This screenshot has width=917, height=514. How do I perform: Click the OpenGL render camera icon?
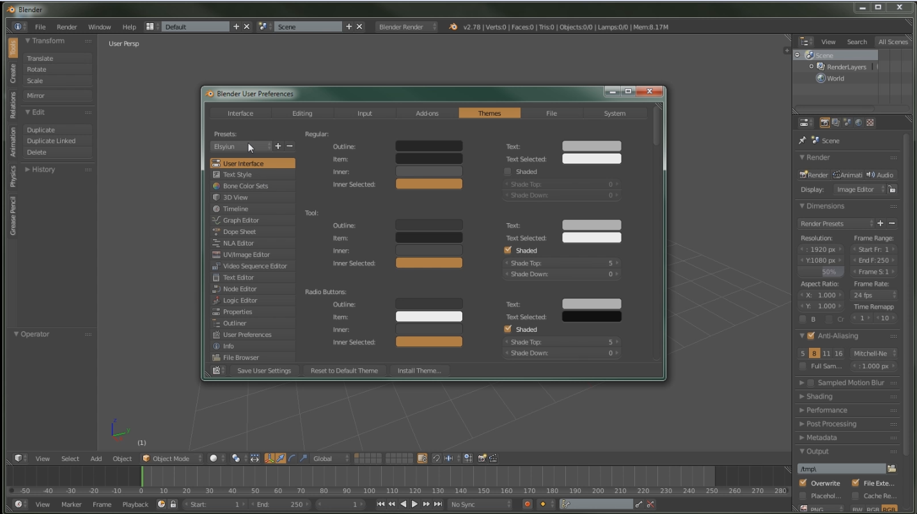point(483,458)
